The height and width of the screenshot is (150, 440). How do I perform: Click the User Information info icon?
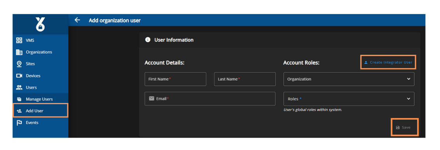pyautogui.click(x=148, y=40)
